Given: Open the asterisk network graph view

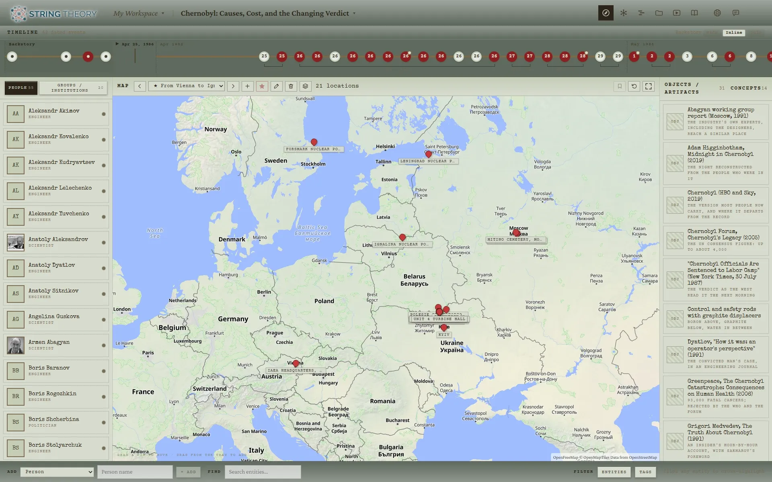Looking at the screenshot, I should click(624, 13).
